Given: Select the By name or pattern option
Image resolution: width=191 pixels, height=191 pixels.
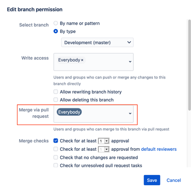Looking at the screenshot, I should click(x=56, y=23).
